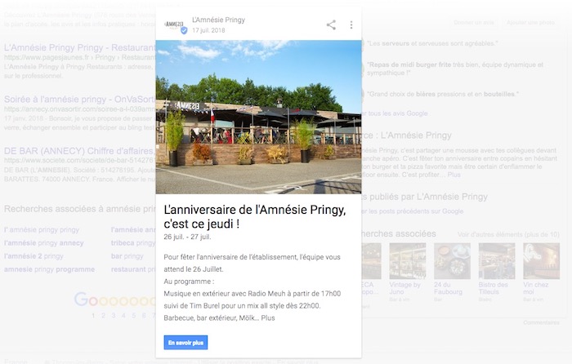Image resolution: width=572 pixels, height=364 pixels.
Task: Click the share icon on the post
Action: [331, 24]
